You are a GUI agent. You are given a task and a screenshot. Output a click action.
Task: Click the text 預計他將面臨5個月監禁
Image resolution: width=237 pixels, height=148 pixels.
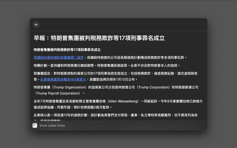click(x=93, y=107)
